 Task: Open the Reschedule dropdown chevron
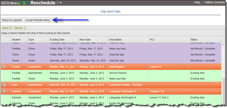point(61,3)
